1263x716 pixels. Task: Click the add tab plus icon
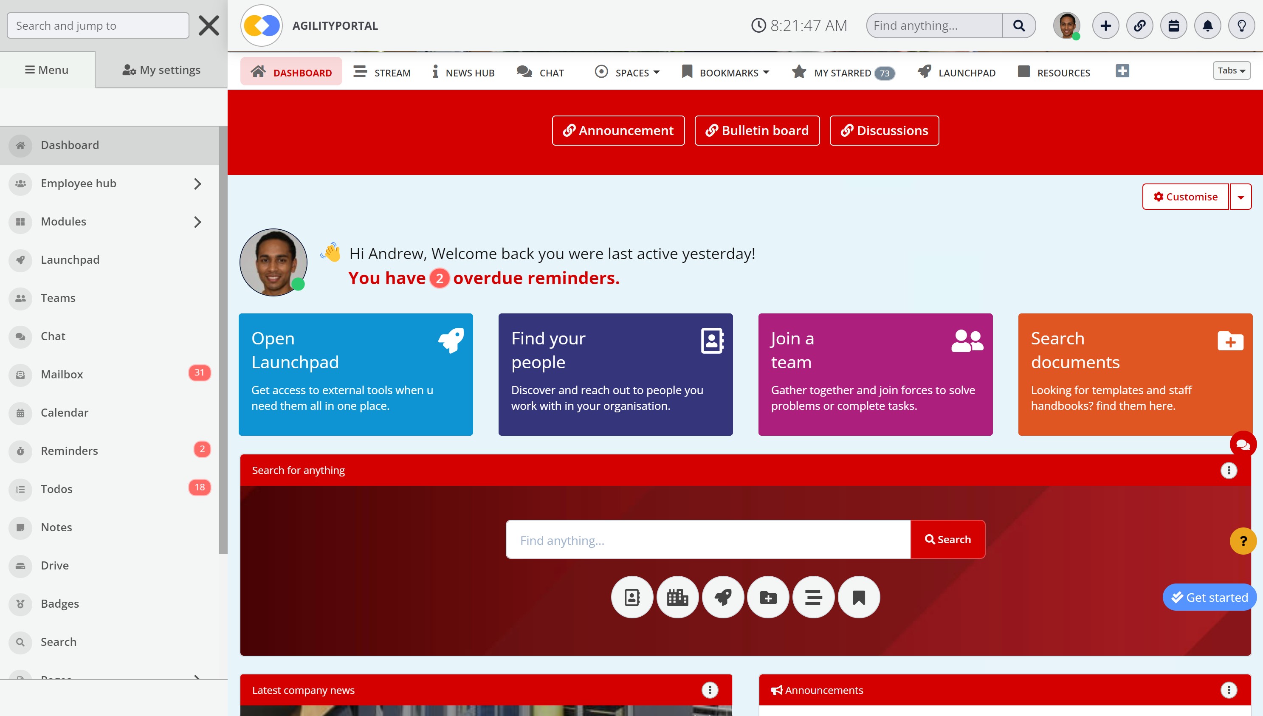click(1122, 71)
